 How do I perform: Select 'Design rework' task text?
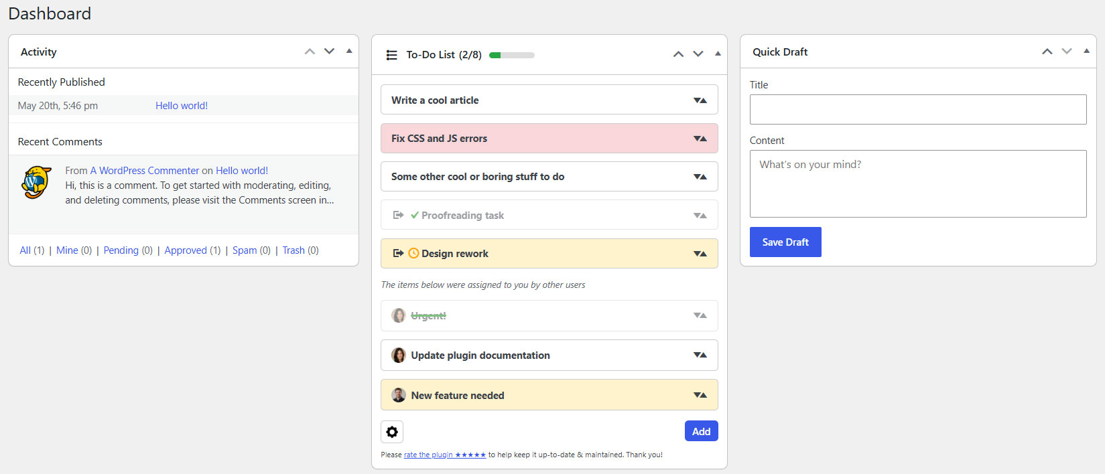(x=455, y=254)
